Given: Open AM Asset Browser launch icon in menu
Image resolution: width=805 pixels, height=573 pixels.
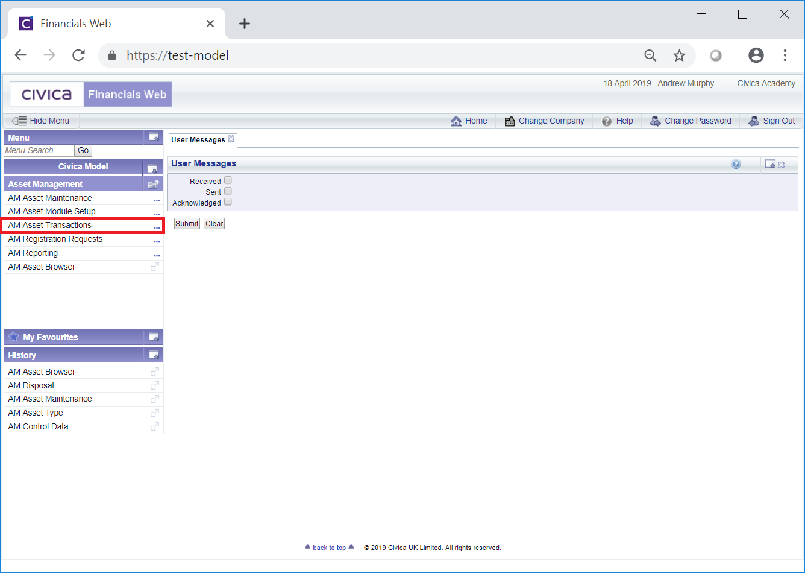Looking at the screenshot, I should coord(155,267).
